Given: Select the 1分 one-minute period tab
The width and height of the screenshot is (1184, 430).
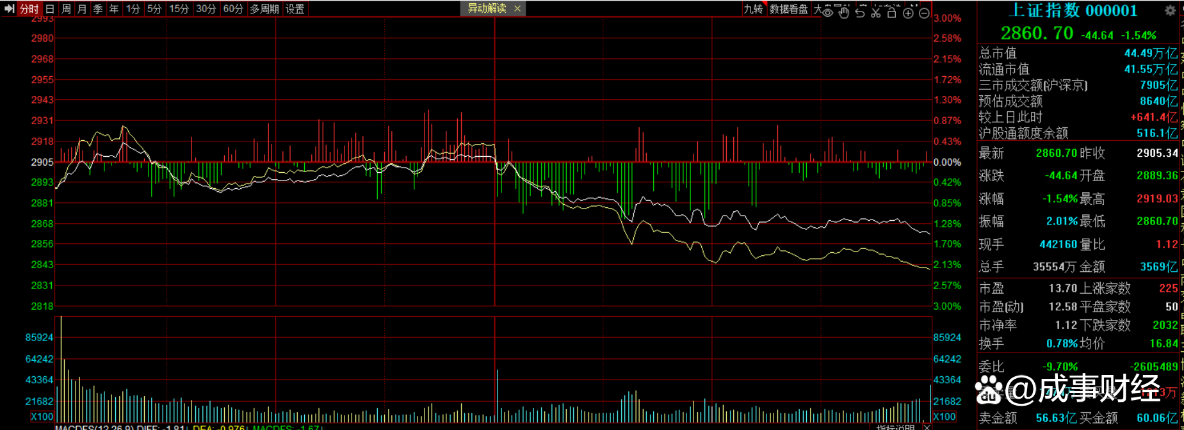Looking at the screenshot, I should tap(133, 9).
